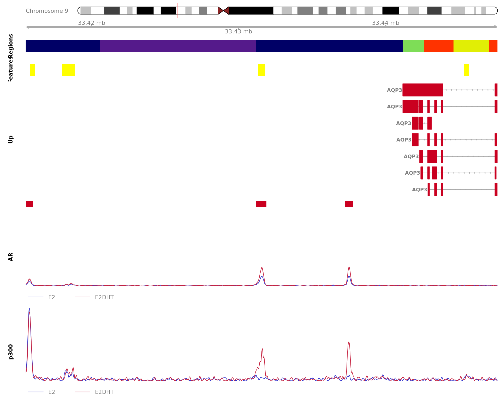The image size is (501, 401).
Task: Click the E2 legend entry under AR track
Action: 42,297
